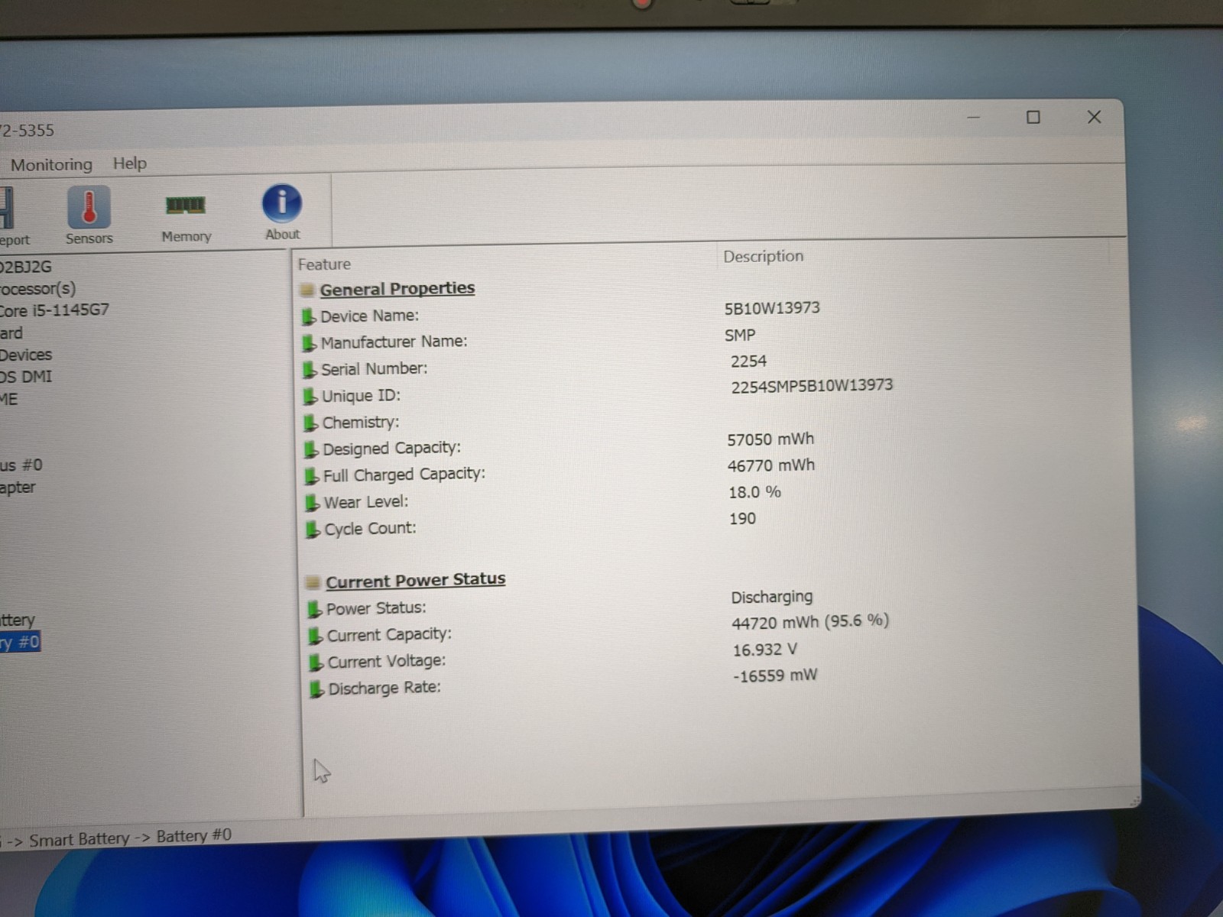Minimize the application window
Viewport: 1223px width, 917px height.
974,118
